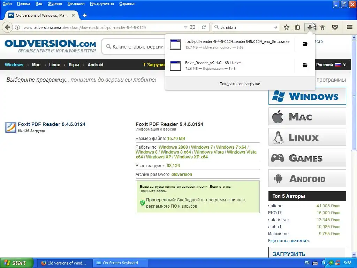Click the search go arrow in search box
357x268 pixels.
coord(275,27)
